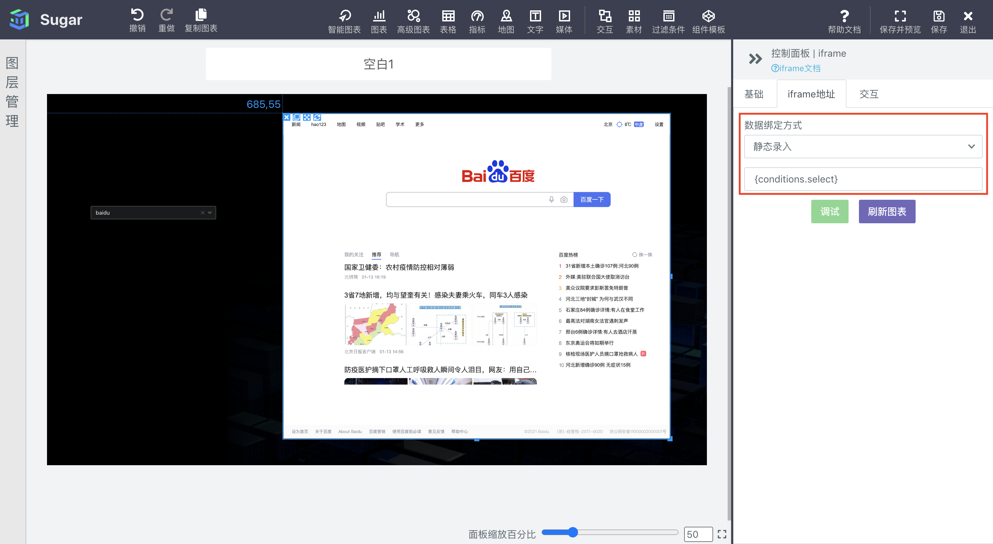
Task: Click 更多 link in Baidu navigation
Action: 419,124
